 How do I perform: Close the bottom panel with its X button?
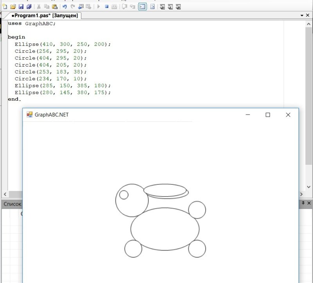[309, 204]
